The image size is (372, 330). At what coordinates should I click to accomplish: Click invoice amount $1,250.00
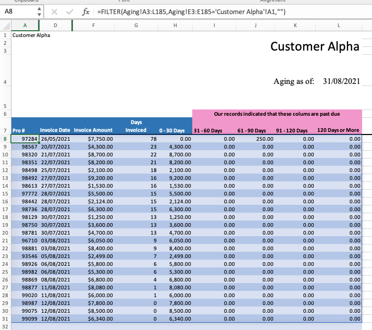(x=101, y=217)
